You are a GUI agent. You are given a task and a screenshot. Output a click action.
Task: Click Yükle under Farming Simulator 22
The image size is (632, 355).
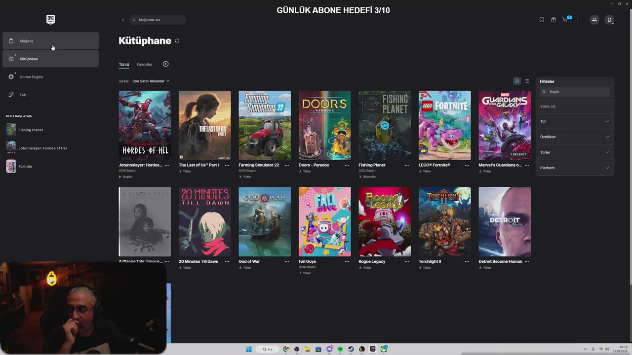click(x=245, y=177)
